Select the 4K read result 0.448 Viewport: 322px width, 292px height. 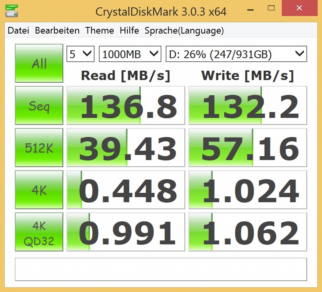(x=126, y=190)
